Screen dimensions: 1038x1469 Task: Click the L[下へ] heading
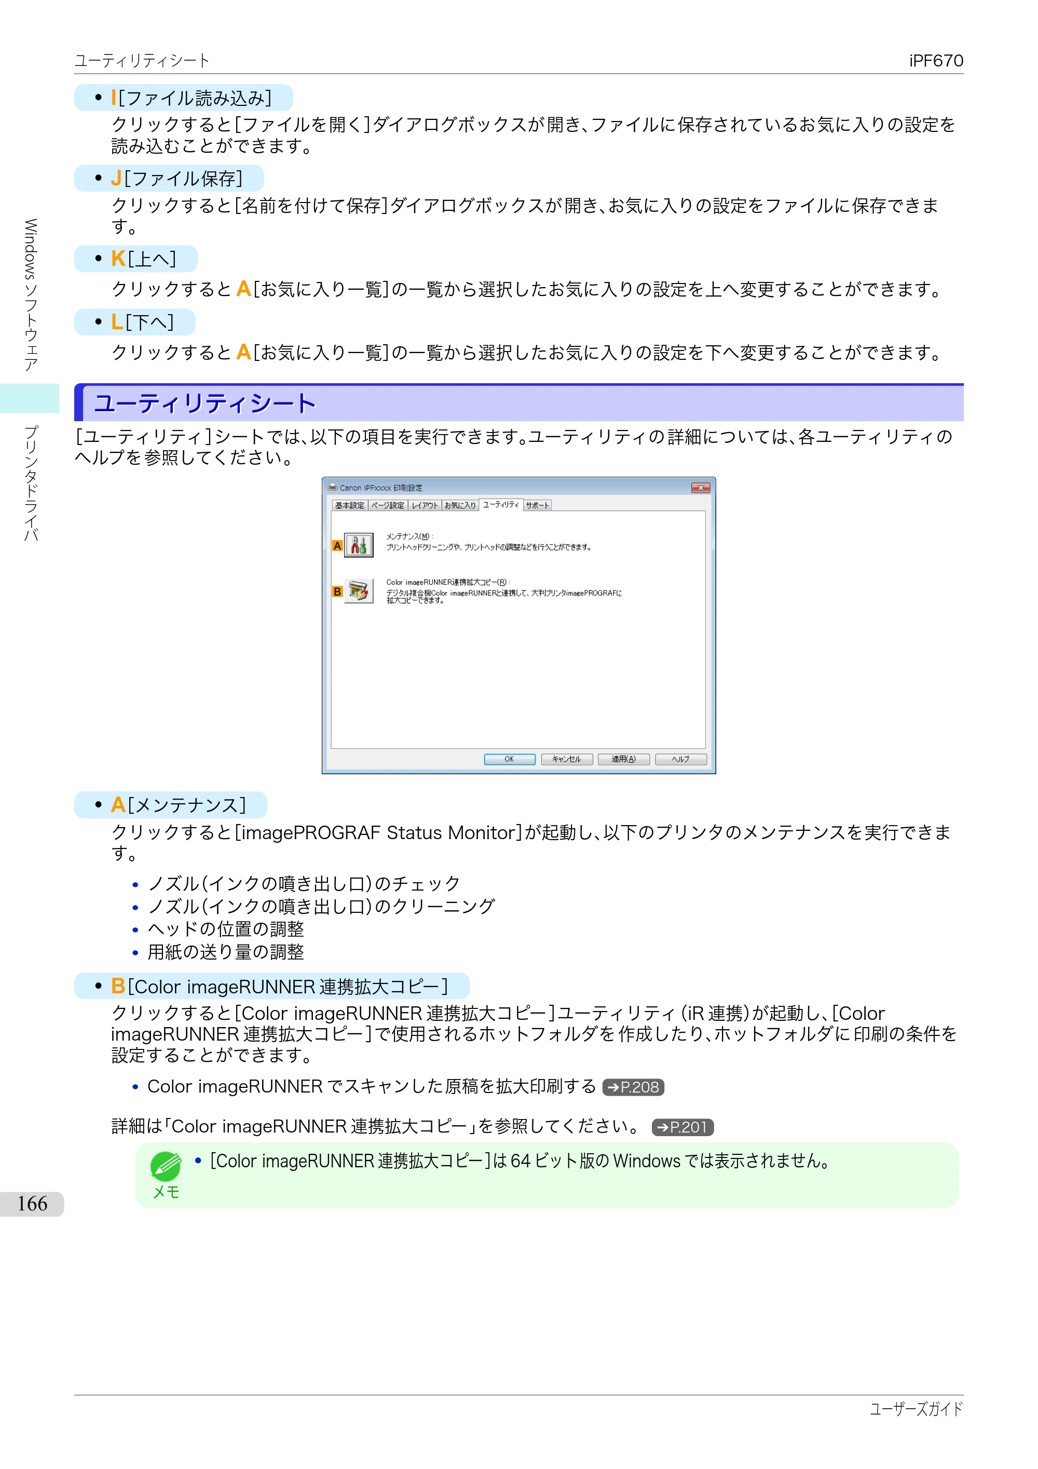tap(142, 322)
